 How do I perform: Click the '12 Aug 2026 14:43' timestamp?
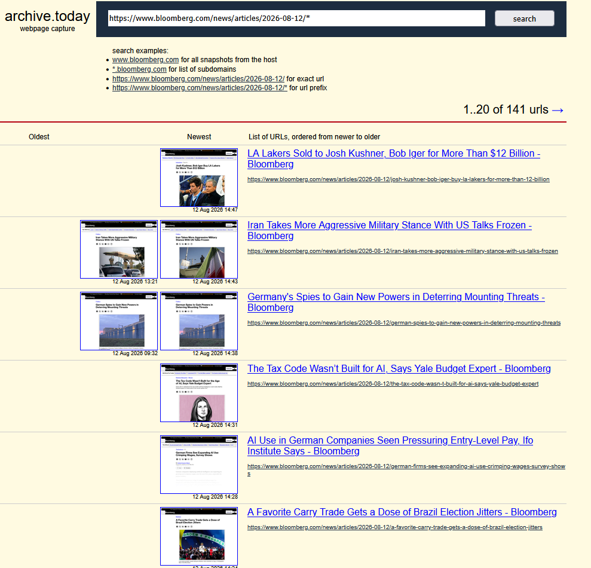pyautogui.click(x=215, y=282)
